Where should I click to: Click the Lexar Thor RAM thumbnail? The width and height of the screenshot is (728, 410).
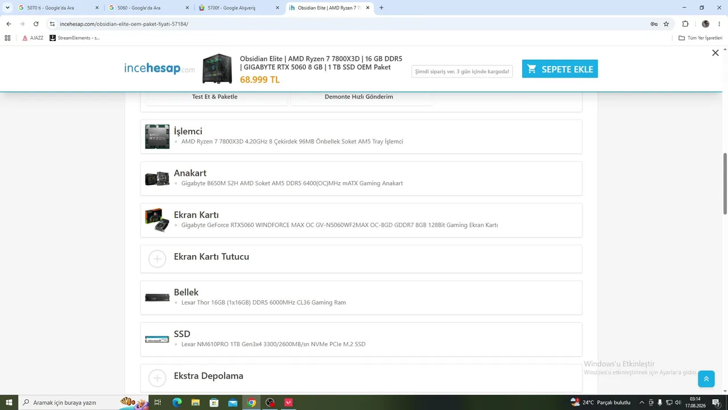pos(157,297)
